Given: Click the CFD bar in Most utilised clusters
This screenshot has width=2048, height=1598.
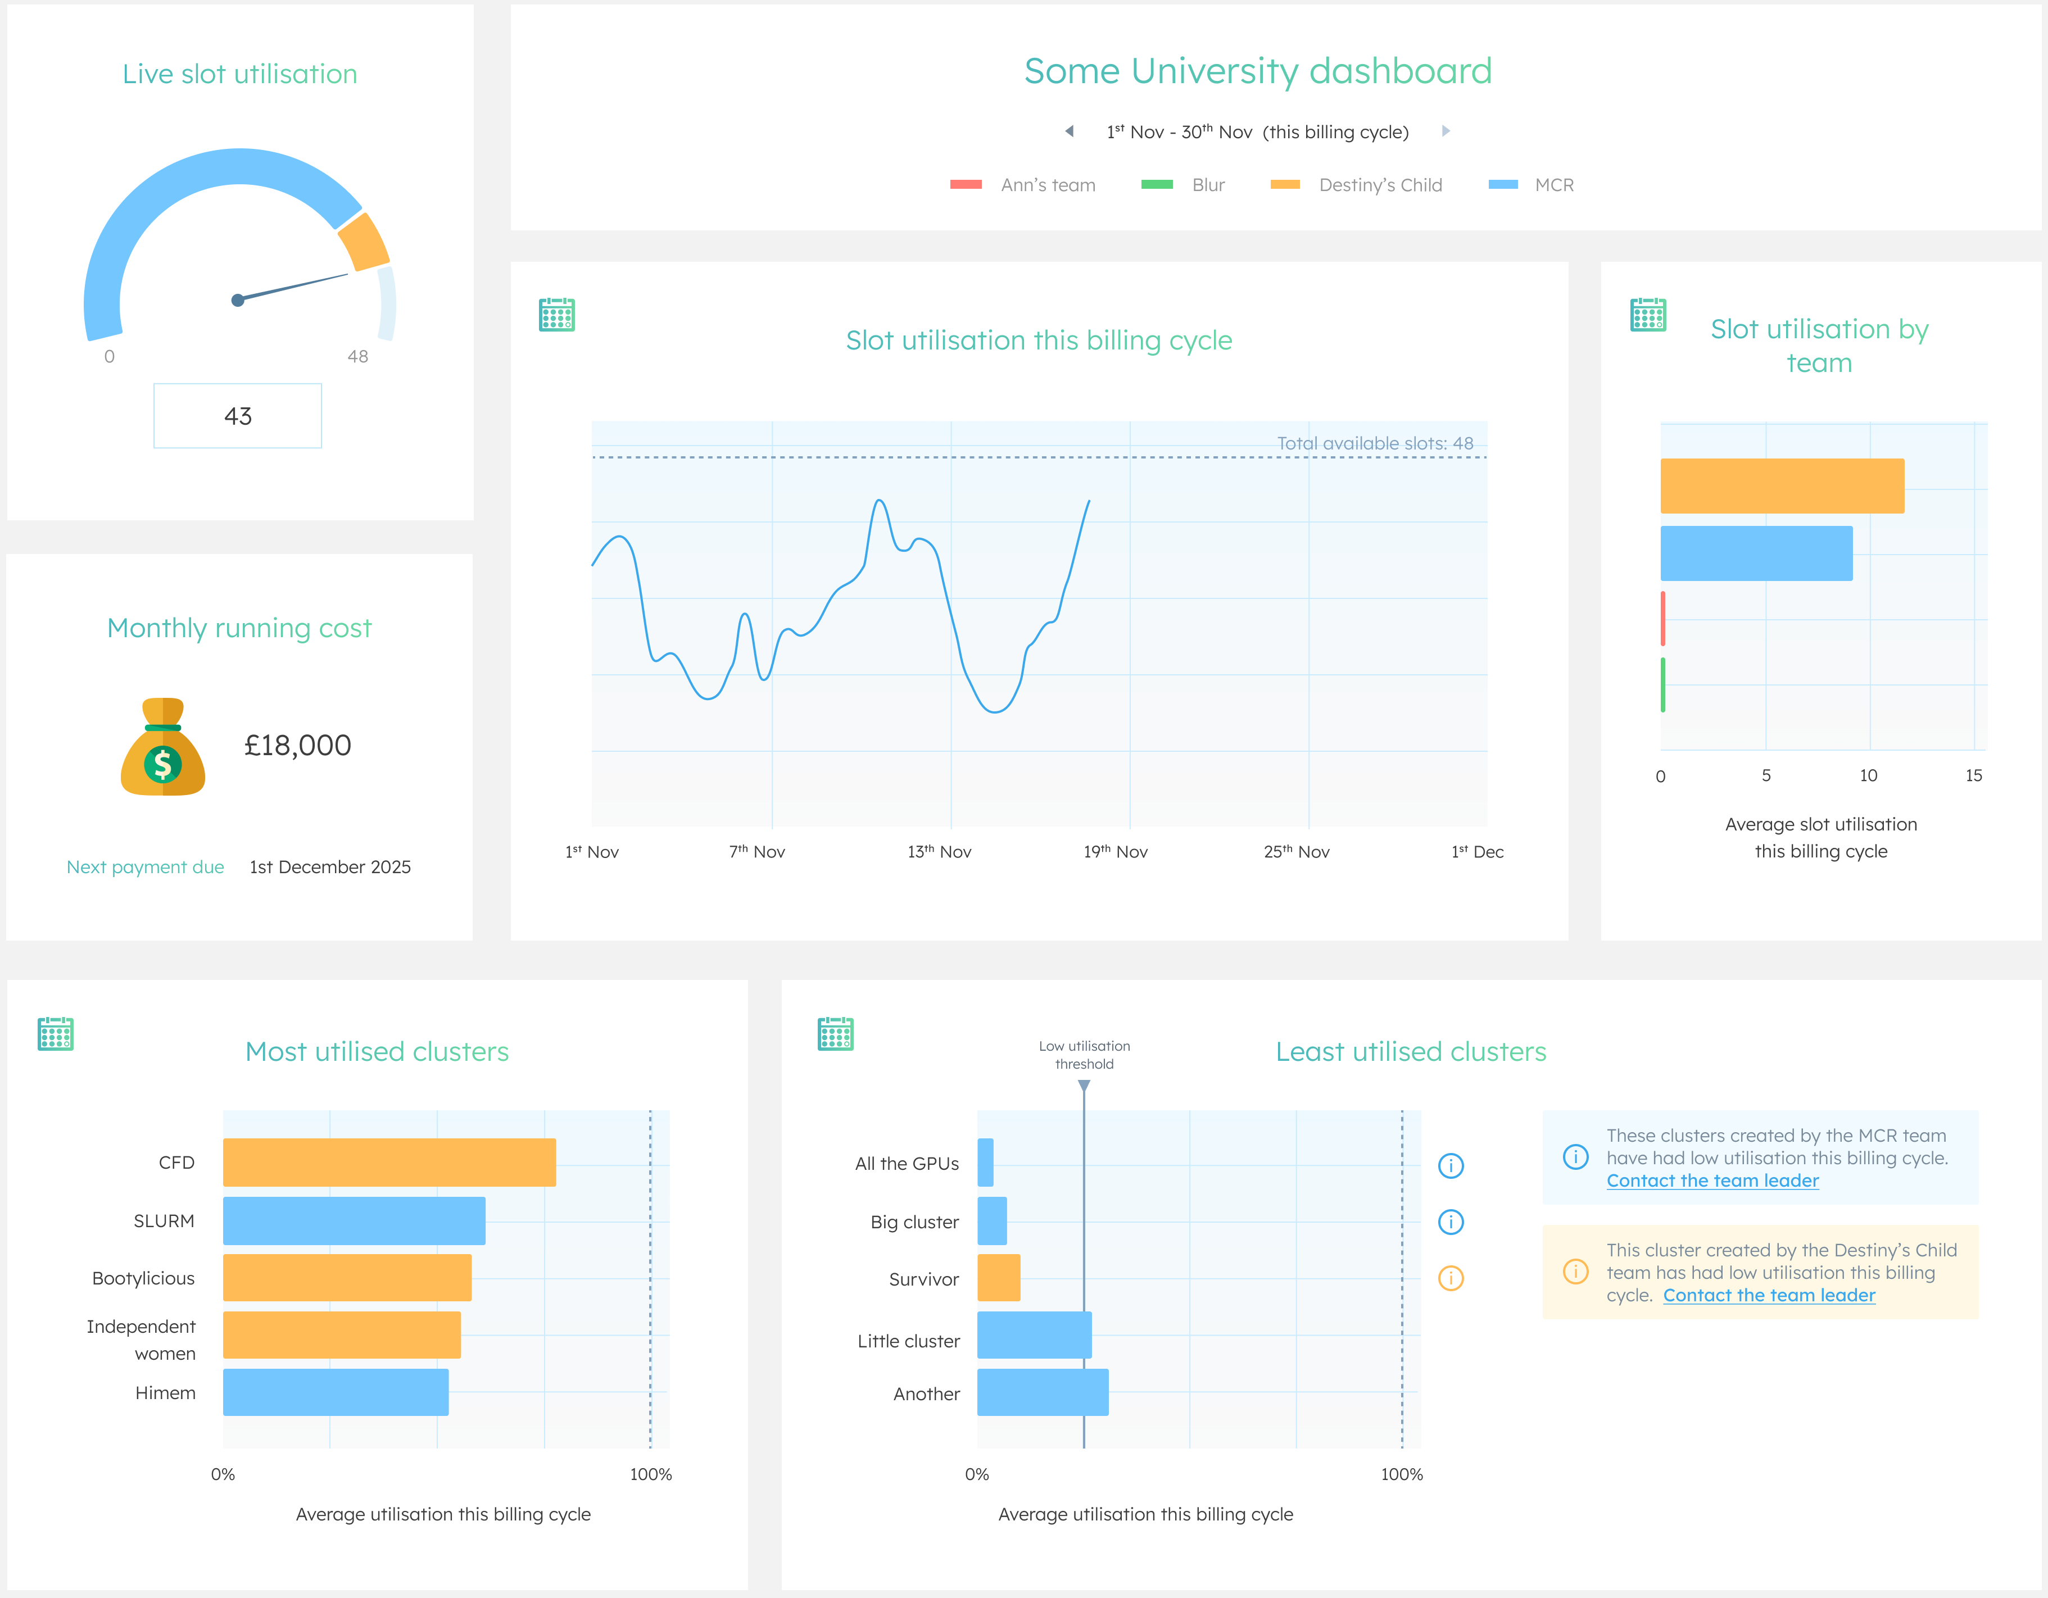Looking at the screenshot, I should (x=389, y=1162).
